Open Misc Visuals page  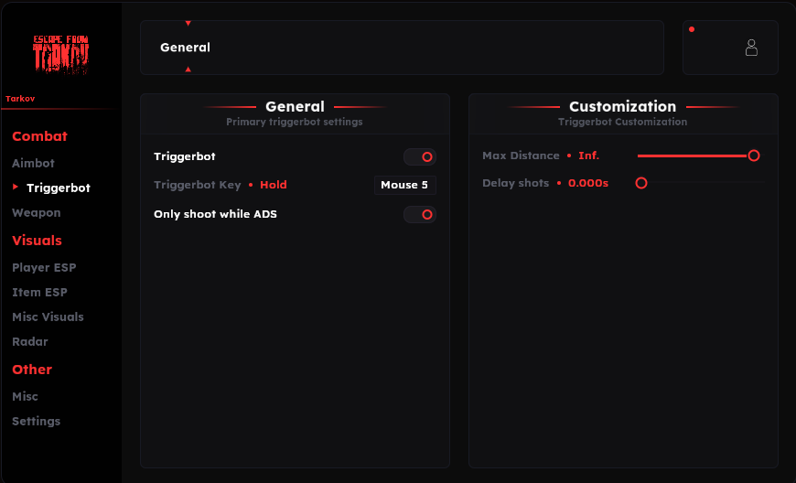[x=48, y=317]
